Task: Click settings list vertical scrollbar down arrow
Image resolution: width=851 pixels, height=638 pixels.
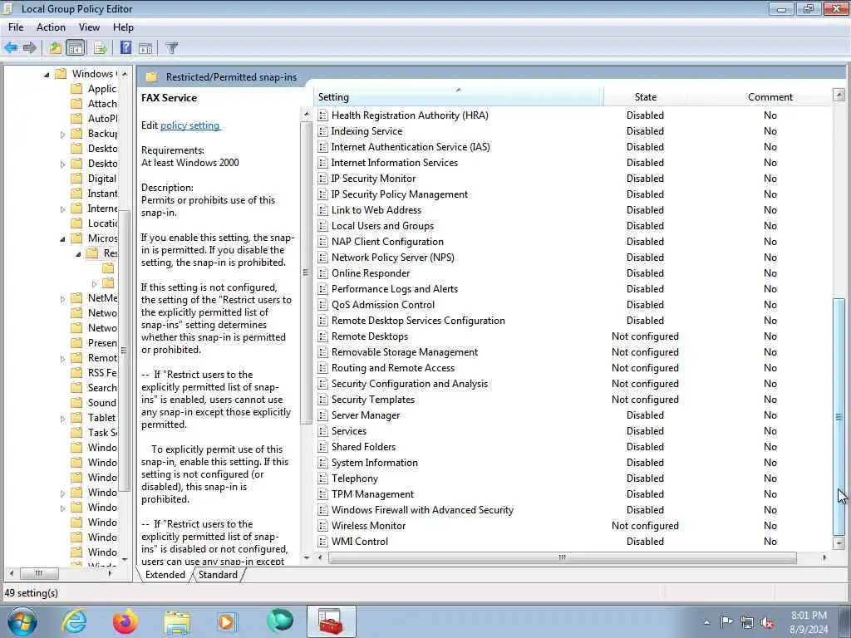Action: (839, 543)
